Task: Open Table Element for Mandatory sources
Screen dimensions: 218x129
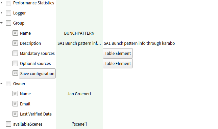Action: click(x=118, y=53)
